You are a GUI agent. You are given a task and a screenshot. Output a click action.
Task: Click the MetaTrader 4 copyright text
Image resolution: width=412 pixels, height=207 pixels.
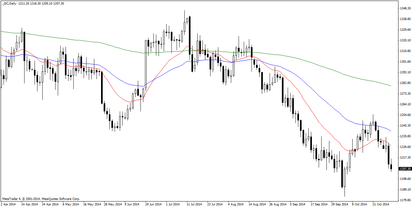[41, 199]
